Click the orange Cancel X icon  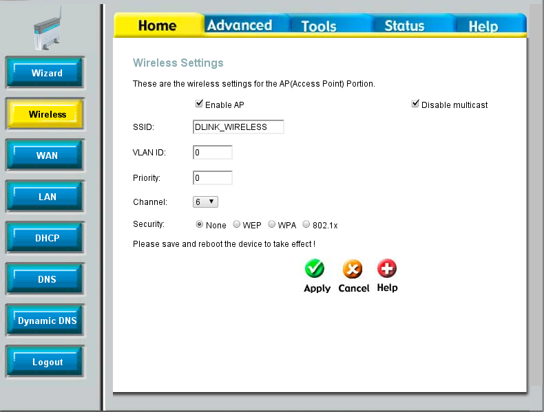pyautogui.click(x=353, y=269)
